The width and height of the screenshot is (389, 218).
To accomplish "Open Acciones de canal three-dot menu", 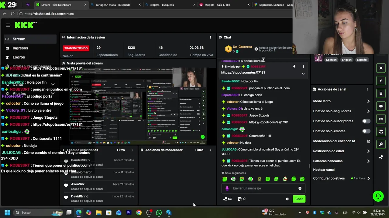I will click(x=367, y=89).
